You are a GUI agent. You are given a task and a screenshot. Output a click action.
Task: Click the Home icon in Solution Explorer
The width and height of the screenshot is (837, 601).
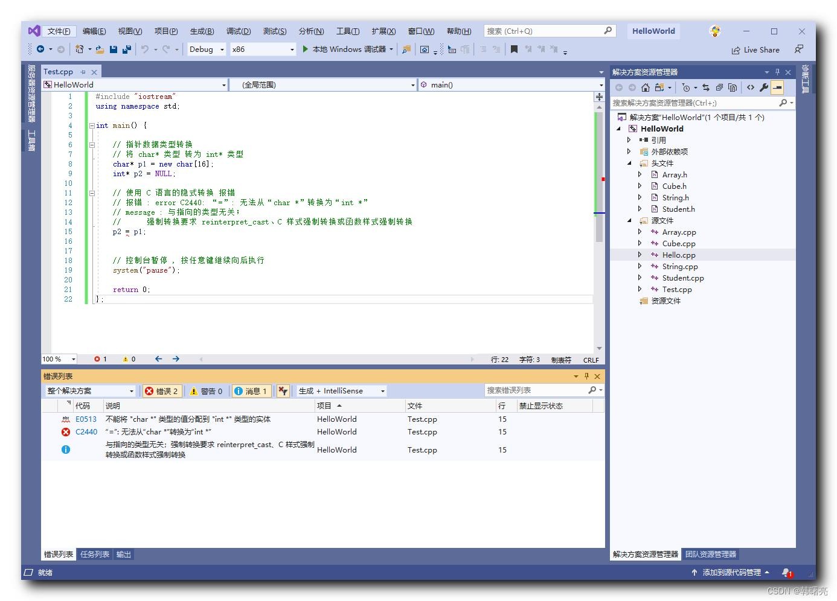[646, 87]
